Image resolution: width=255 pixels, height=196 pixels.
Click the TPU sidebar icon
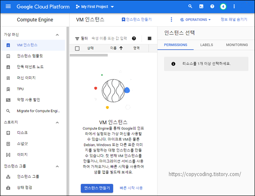point(8,89)
